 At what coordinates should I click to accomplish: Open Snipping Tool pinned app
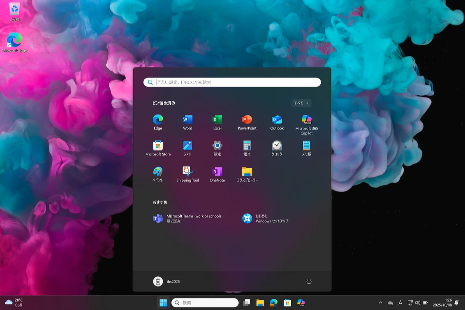[x=187, y=174]
